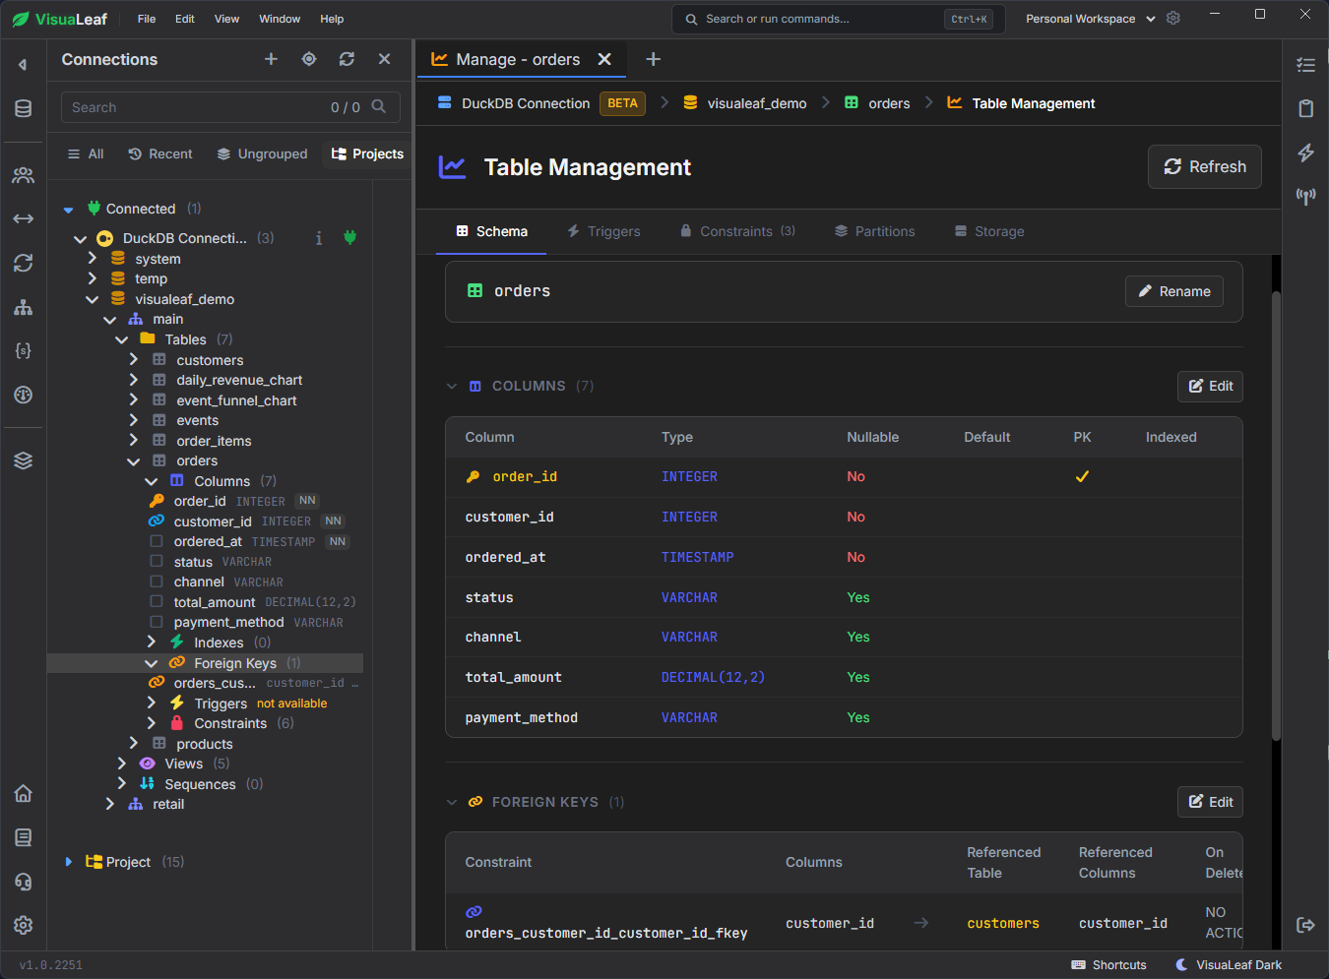The width and height of the screenshot is (1329, 979).
Task: Open checklist icon in right panel
Action: 1306,65
